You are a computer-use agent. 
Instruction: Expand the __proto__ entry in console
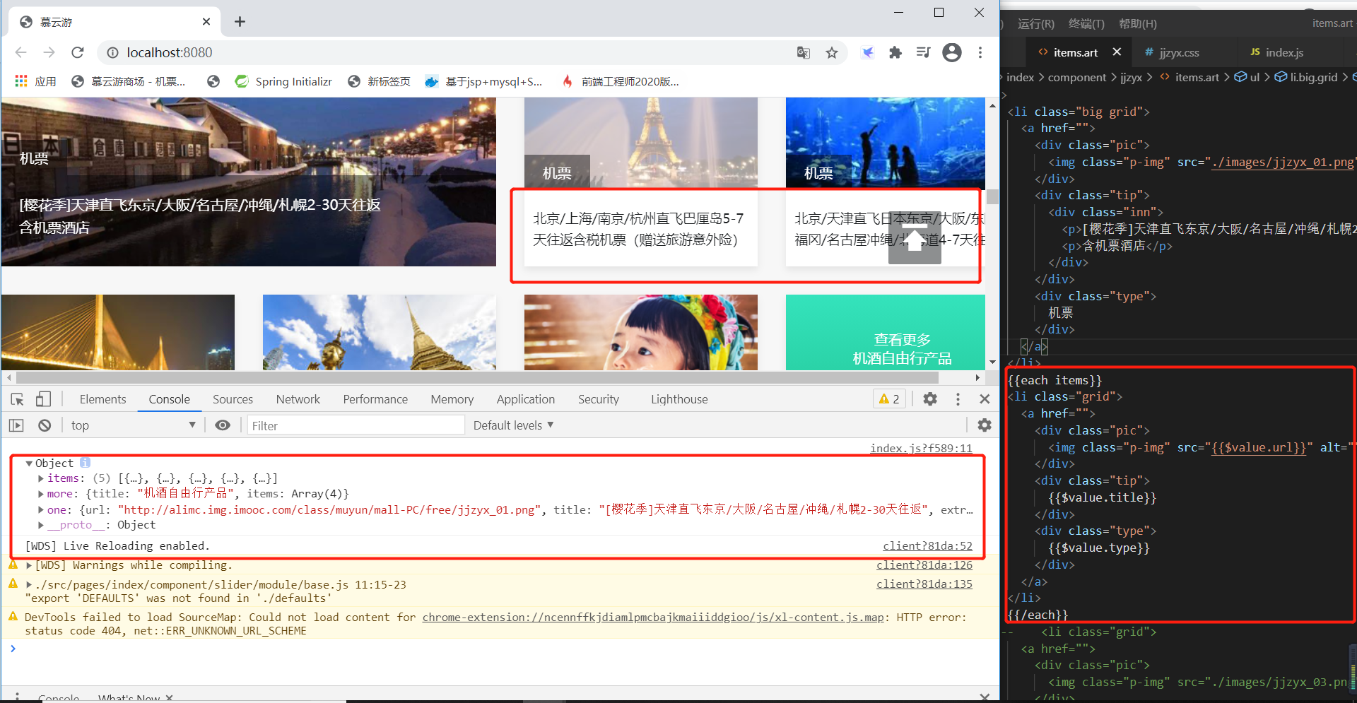coord(41,525)
